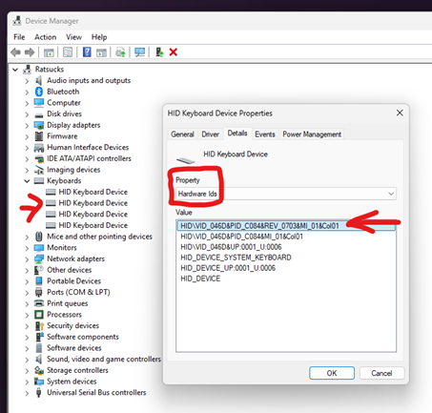Click the Back arrow toolbar icon
432x413 pixels.
(x=15, y=52)
